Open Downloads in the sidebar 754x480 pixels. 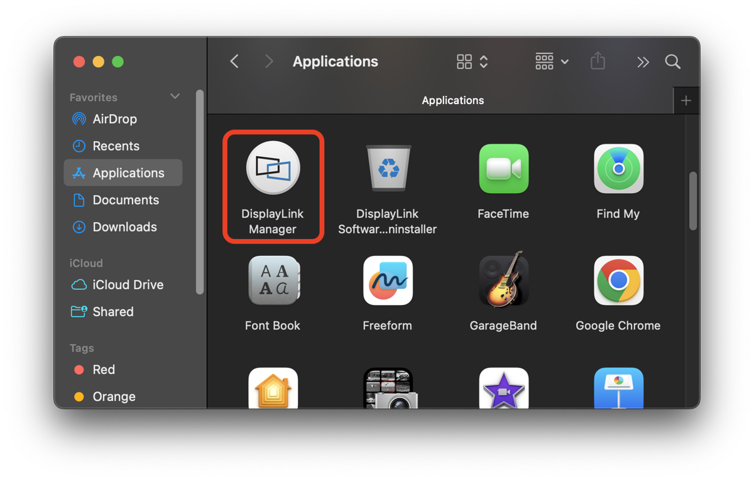(124, 227)
